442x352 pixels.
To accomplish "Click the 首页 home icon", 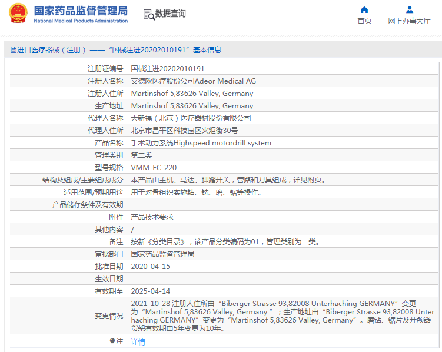I will (364, 9).
